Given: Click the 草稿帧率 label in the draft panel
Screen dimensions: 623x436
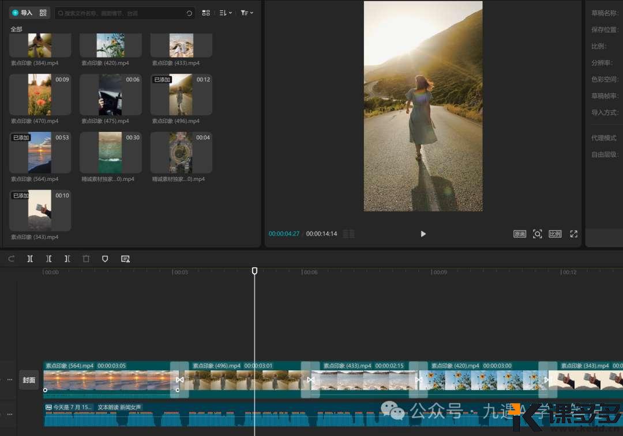Looking at the screenshot, I should click(605, 96).
